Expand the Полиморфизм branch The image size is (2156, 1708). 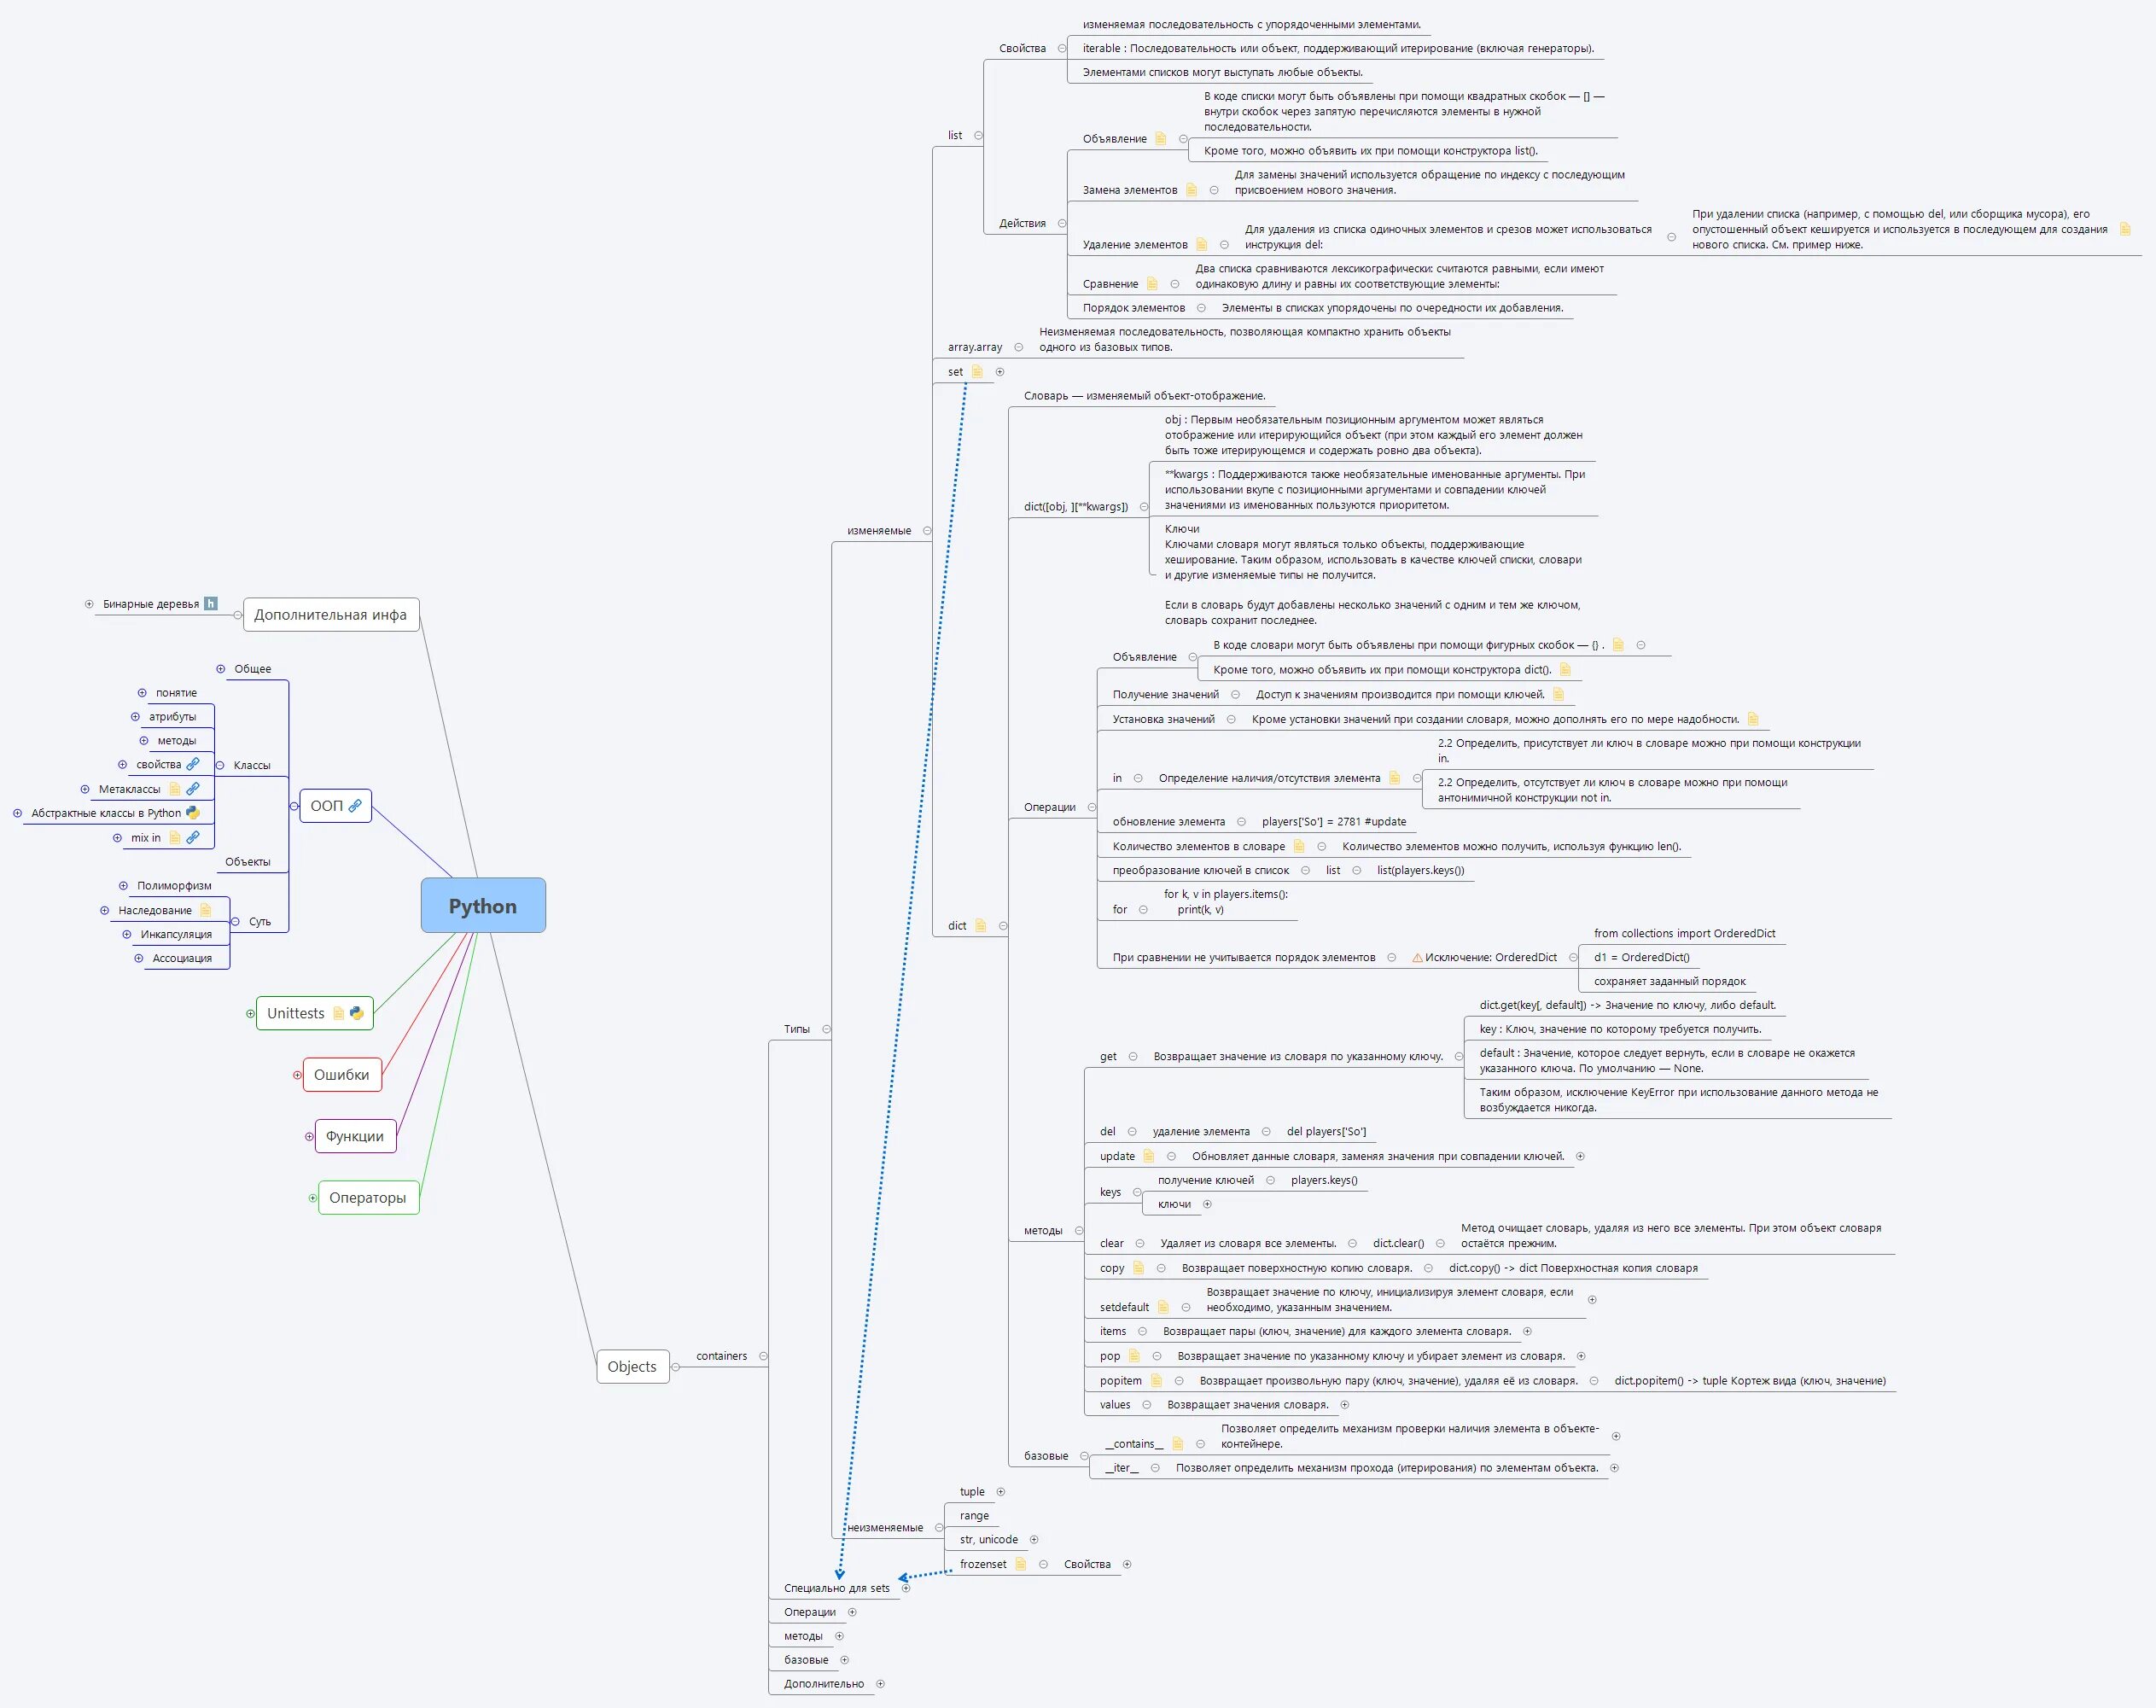click(123, 886)
